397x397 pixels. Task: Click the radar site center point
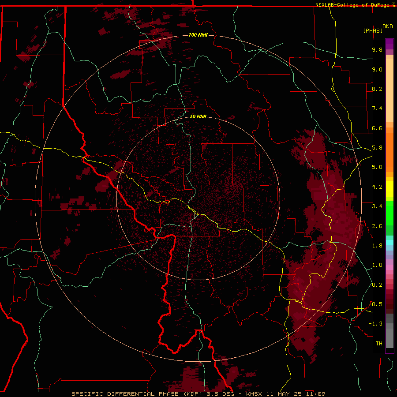(198, 198)
